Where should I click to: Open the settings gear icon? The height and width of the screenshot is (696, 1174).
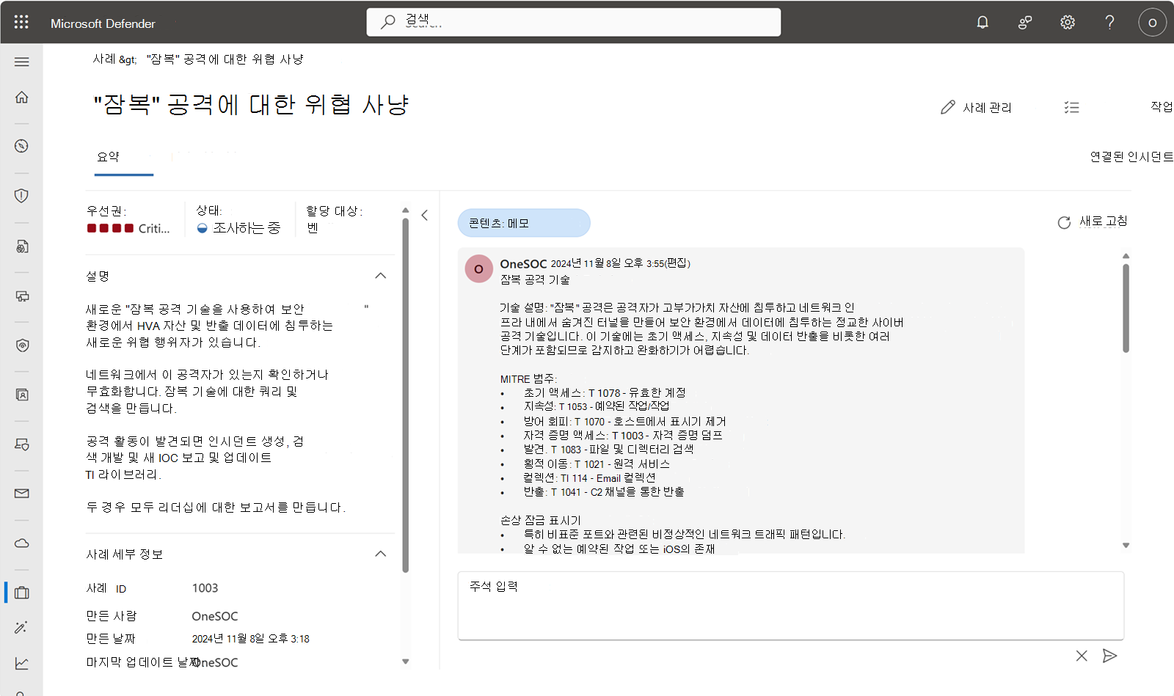click(x=1068, y=22)
